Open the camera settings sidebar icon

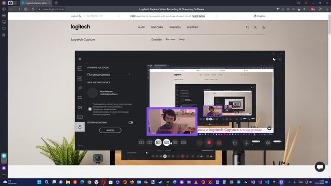[x=80, y=98]
